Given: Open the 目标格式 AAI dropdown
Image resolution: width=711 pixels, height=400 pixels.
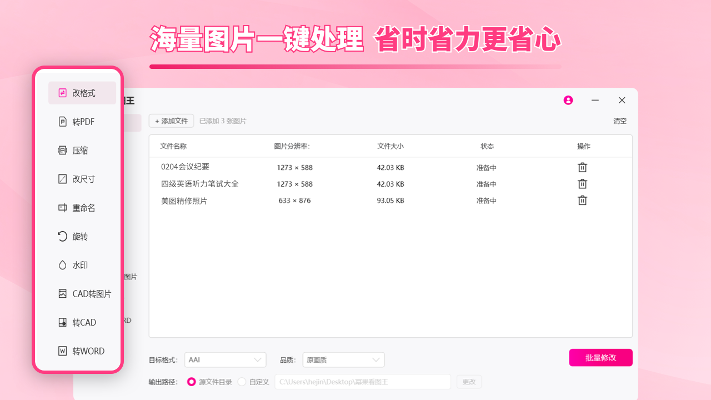Looking at the screenshot, I should (x=225, y=359).
